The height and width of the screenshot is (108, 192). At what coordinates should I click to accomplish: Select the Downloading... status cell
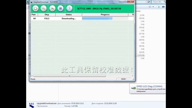(69, 19)
